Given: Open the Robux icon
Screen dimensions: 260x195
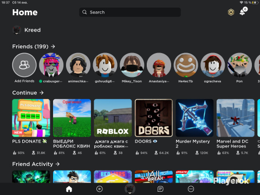Looking at the screenshot, I should coord(231,12).
